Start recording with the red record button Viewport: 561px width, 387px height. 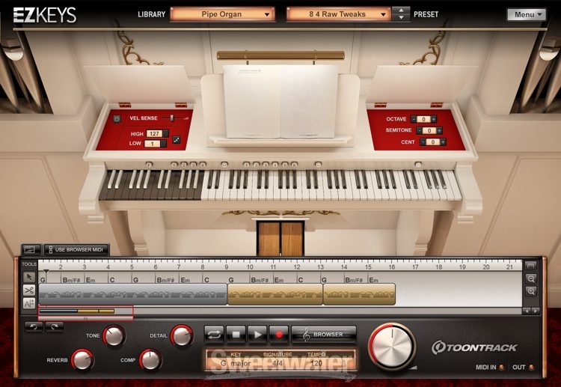[x=279, y=335]
